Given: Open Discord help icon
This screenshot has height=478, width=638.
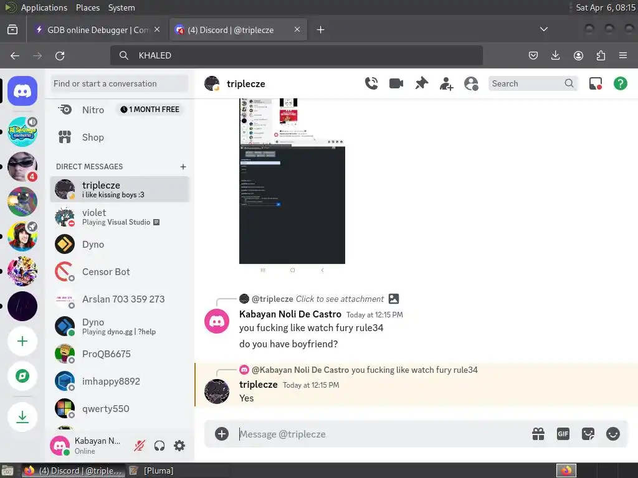Looking at the screenshot, I should tap(620, 84).
